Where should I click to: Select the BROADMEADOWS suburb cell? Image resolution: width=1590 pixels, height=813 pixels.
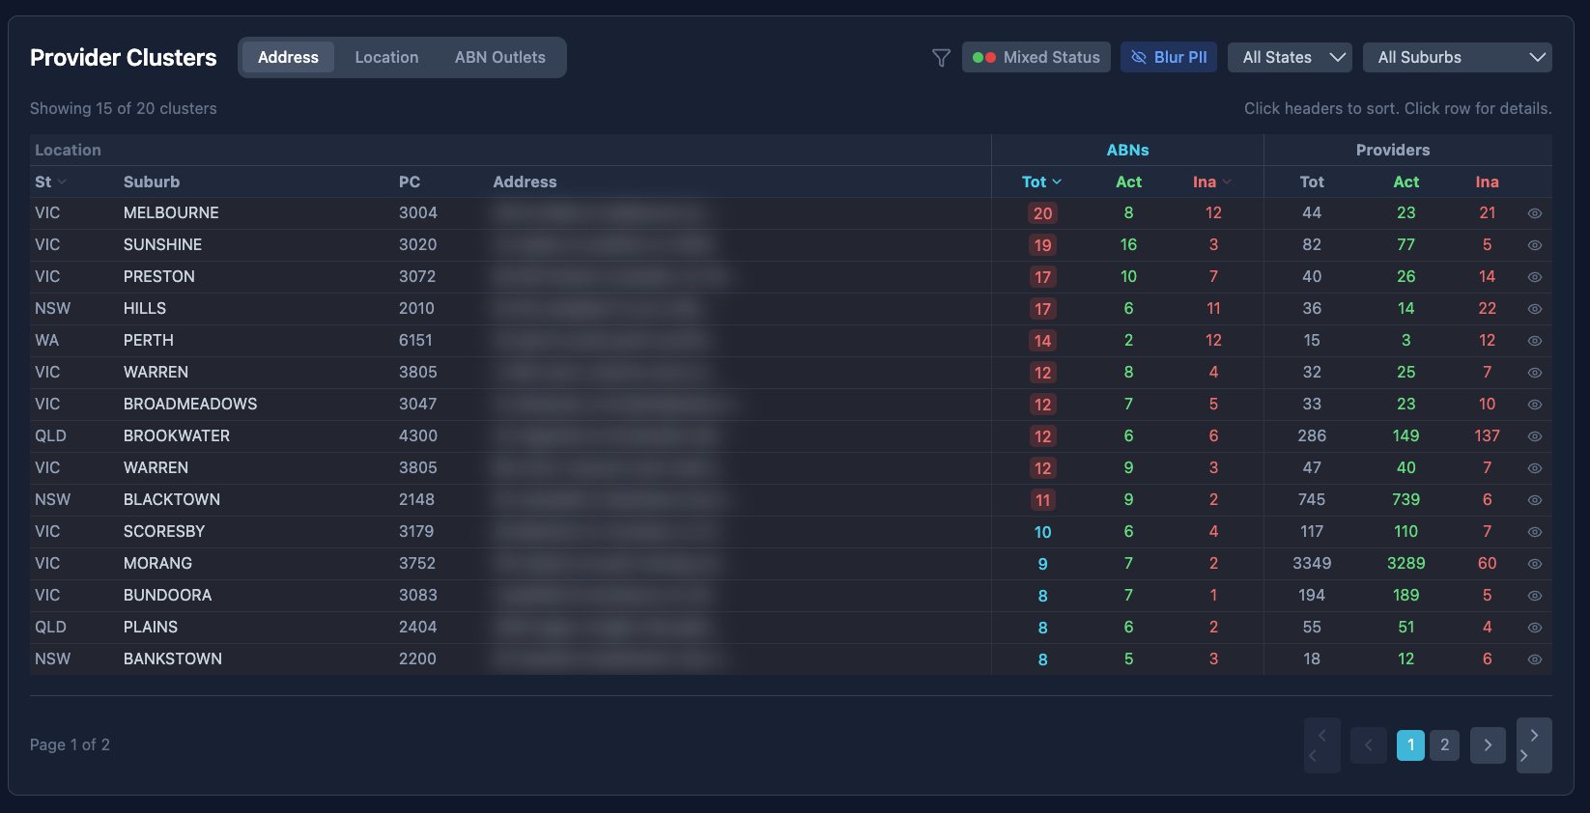click(190, 404)
